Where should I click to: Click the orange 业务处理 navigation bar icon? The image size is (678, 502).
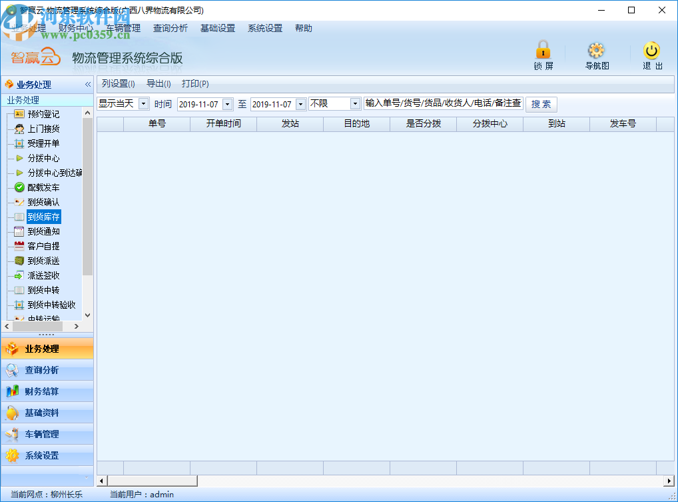pyautogui.click(x=12, y=349)
